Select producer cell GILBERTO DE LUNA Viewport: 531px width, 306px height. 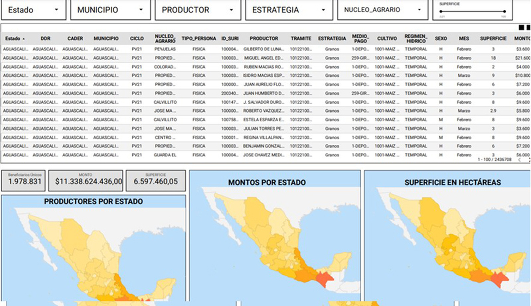tap(264, 49)
